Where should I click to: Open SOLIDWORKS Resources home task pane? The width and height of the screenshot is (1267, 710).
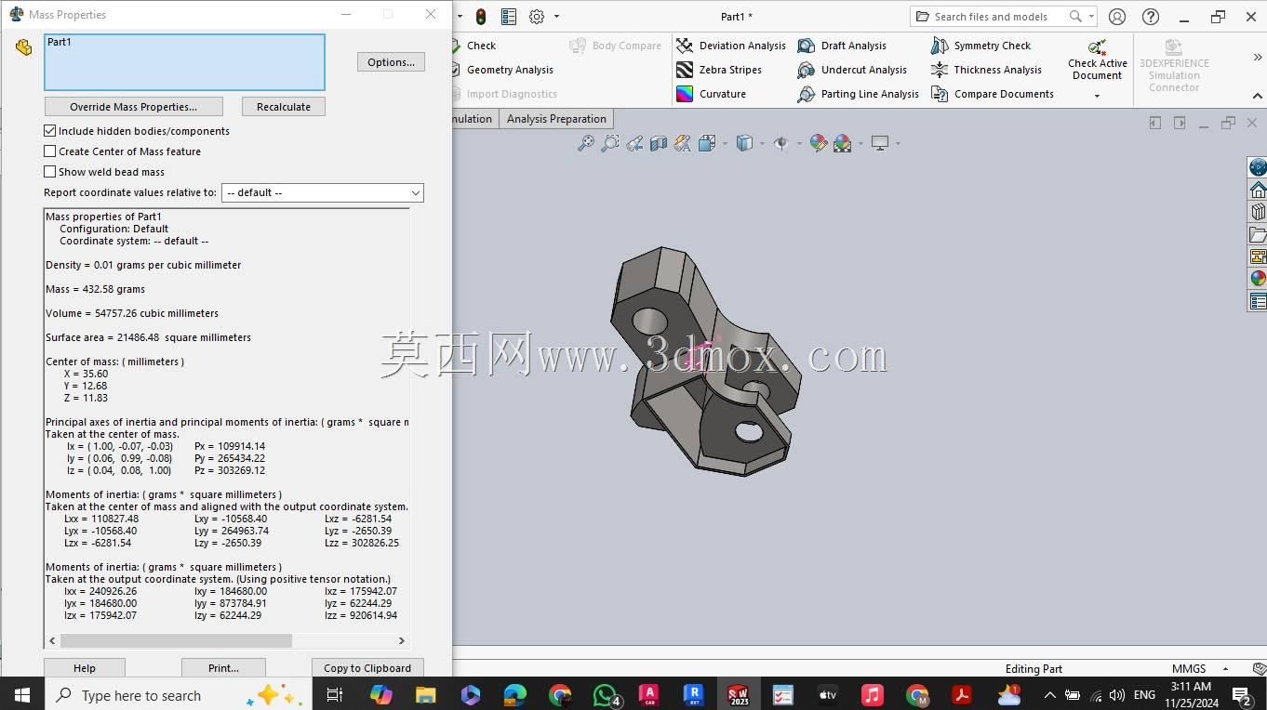coord(1258,190)
